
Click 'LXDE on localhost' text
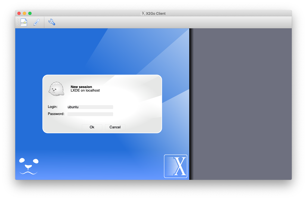coord(85,90)
